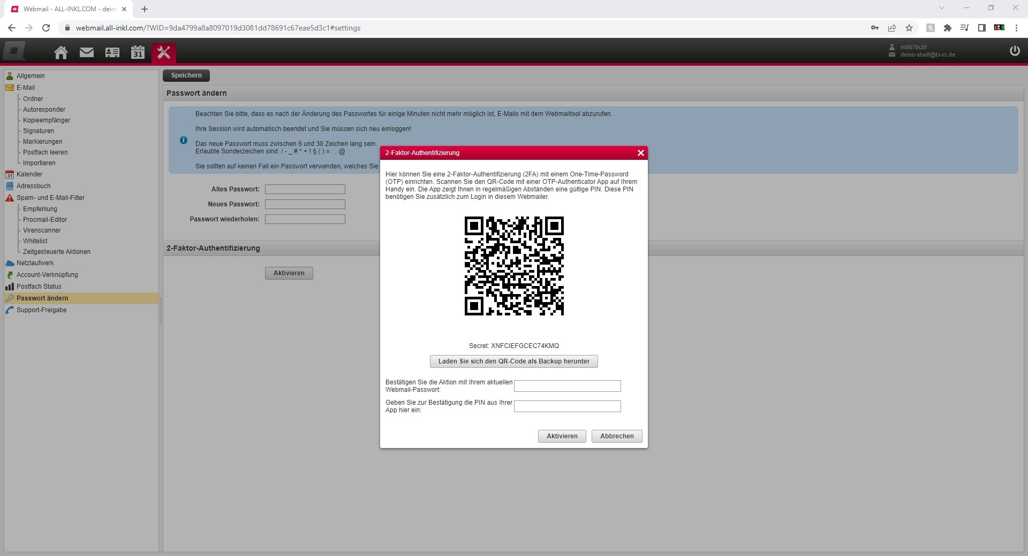1028x556 pixels.
Task: Close the 2-Faktor-Authentifizierung dialog with X
Action: [x=640, y=153]
